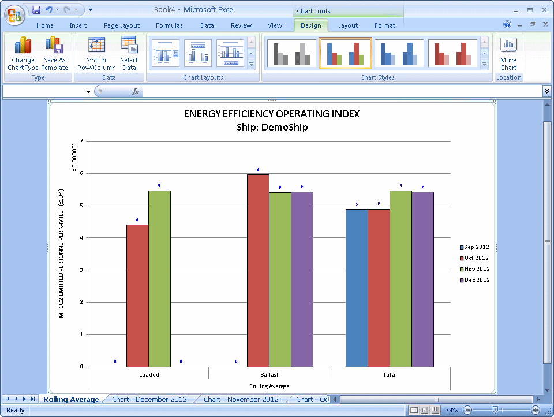554x417 pixels.
Task: Open the View ribbon tab
Action: (x=275, y=25)
